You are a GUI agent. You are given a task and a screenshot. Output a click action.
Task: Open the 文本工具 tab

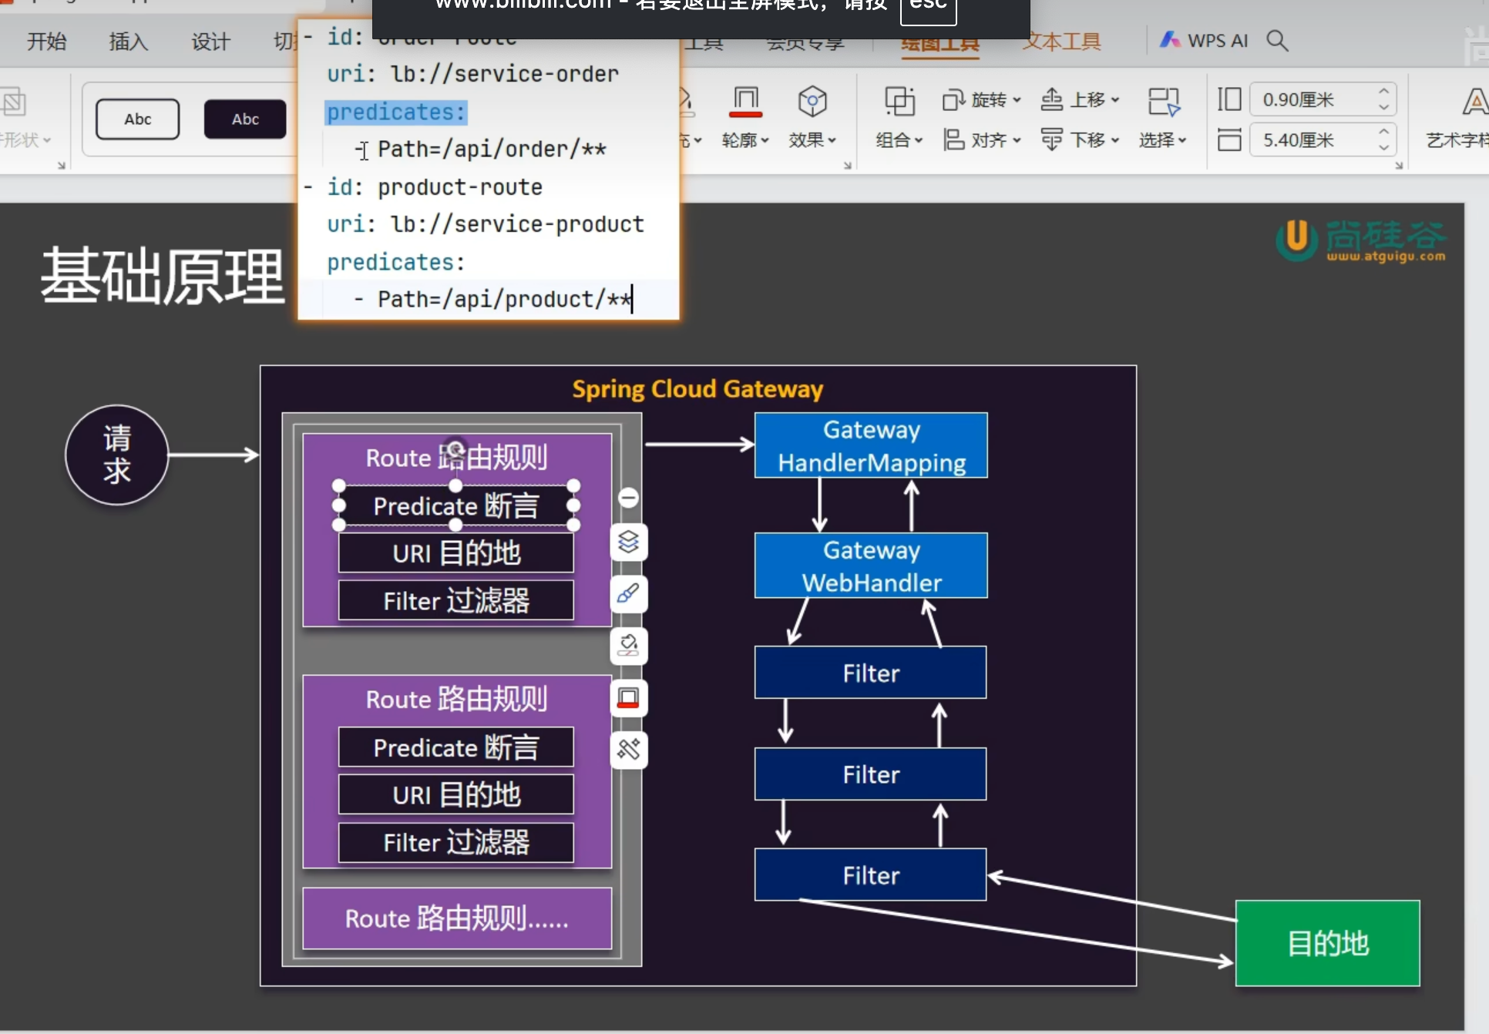click(1061, 41)
